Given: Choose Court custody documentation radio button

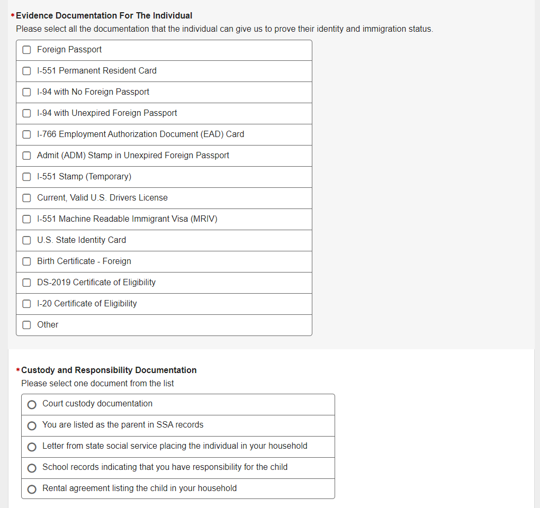Looking at the screenshot, I should point(32,404).
